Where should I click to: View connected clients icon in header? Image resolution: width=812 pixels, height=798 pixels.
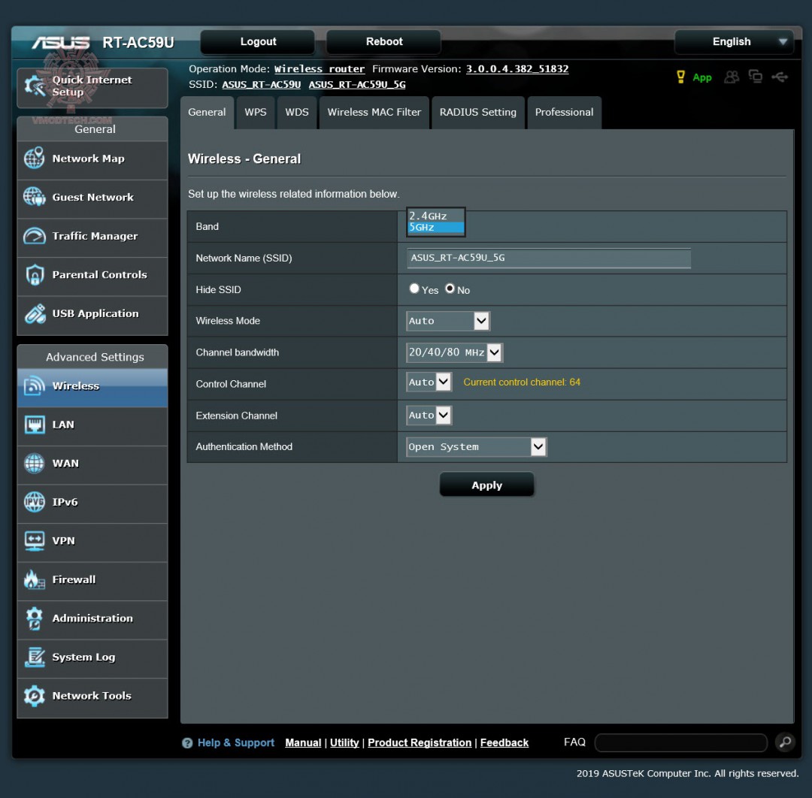point(731,76)
